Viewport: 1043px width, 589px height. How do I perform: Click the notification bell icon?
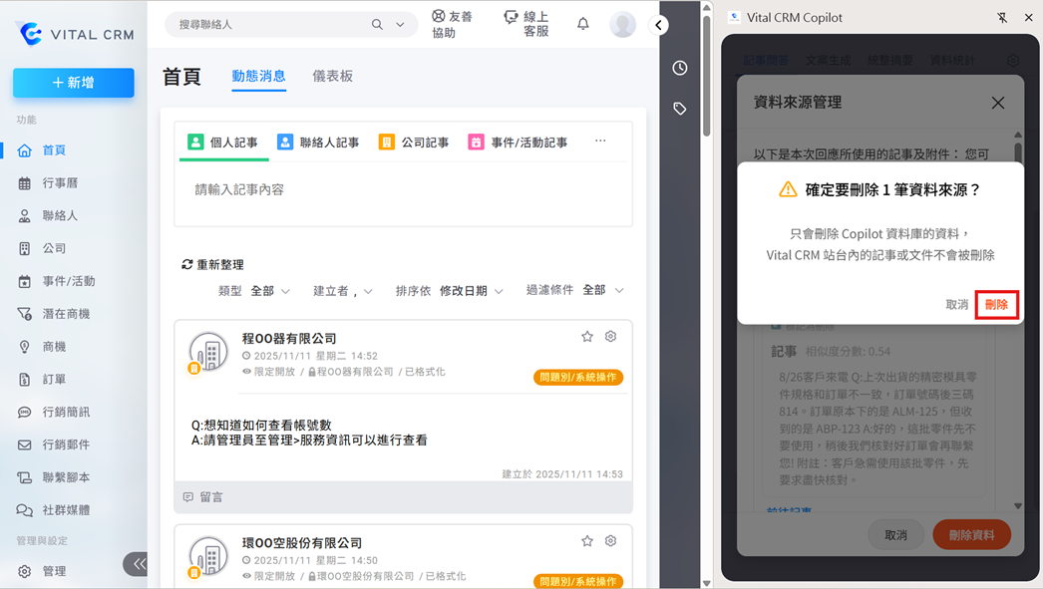(x=583, y=24)
